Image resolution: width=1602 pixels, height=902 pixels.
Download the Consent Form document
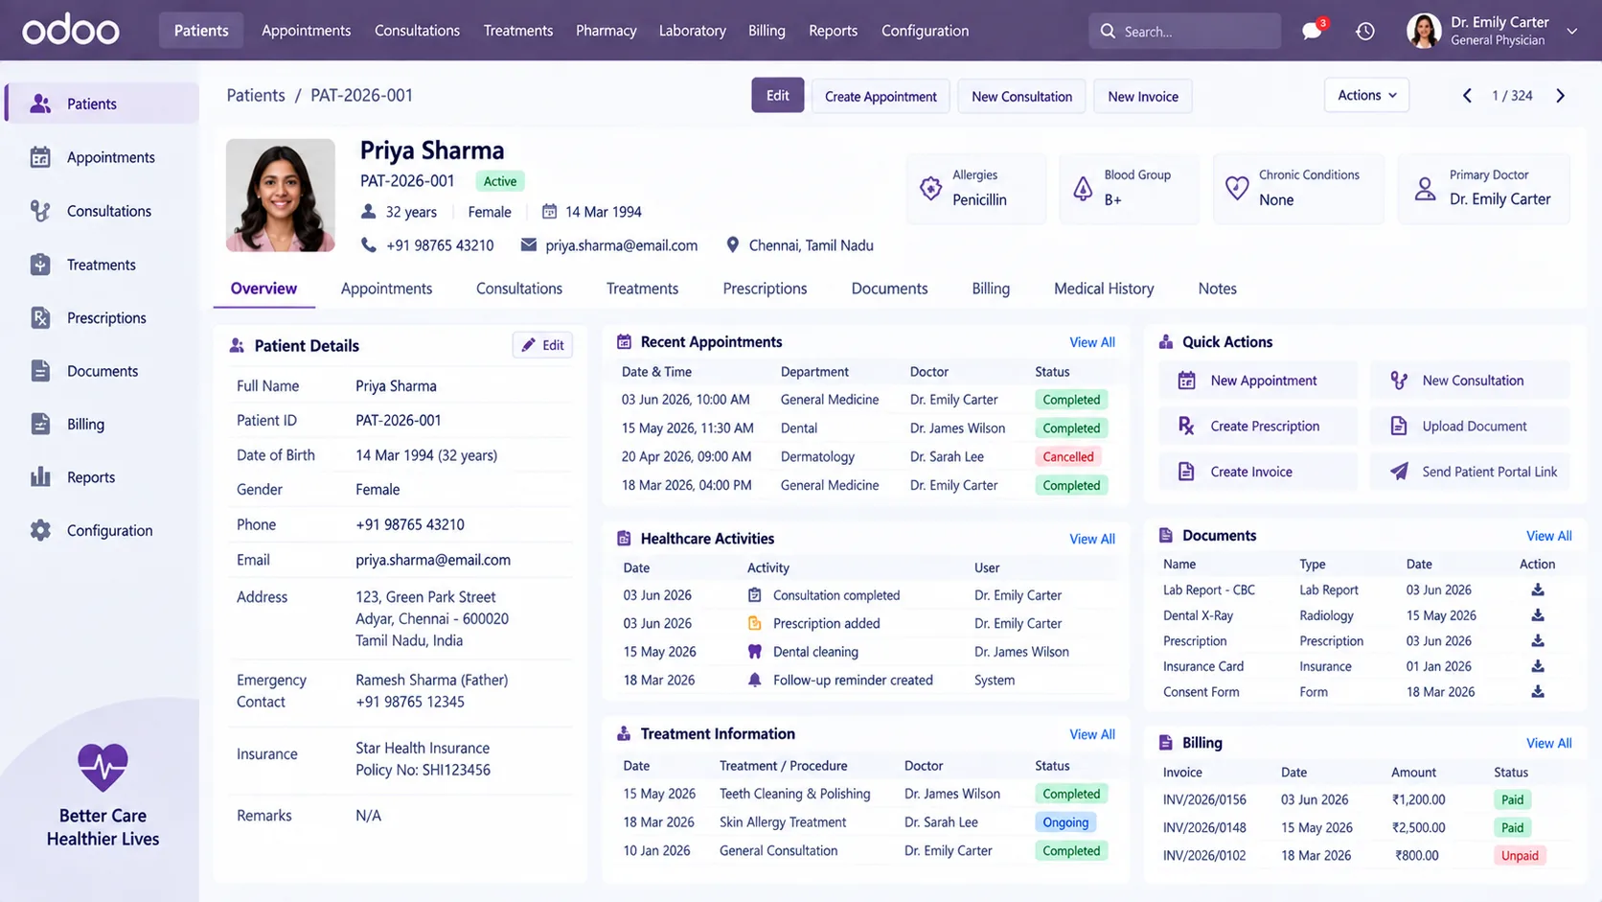click(x=1538, y=691)
